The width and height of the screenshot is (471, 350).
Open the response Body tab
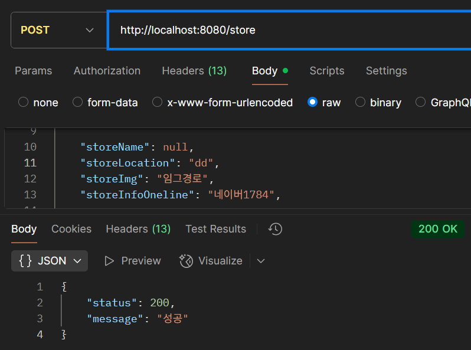click(x=24, y=229)
